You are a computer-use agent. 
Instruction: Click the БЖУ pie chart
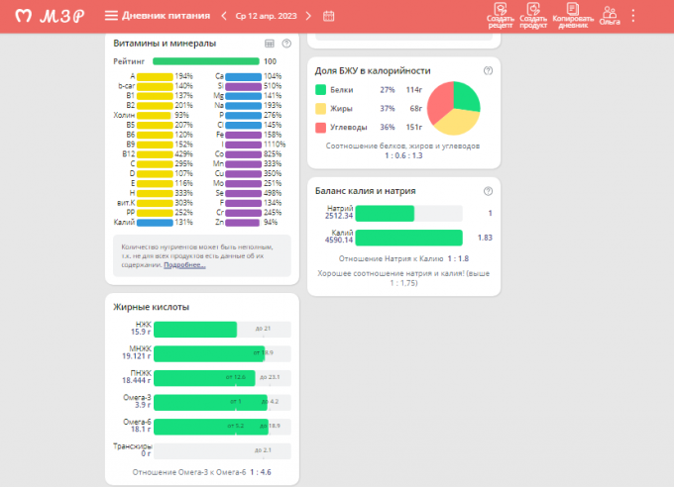(454, 108)
